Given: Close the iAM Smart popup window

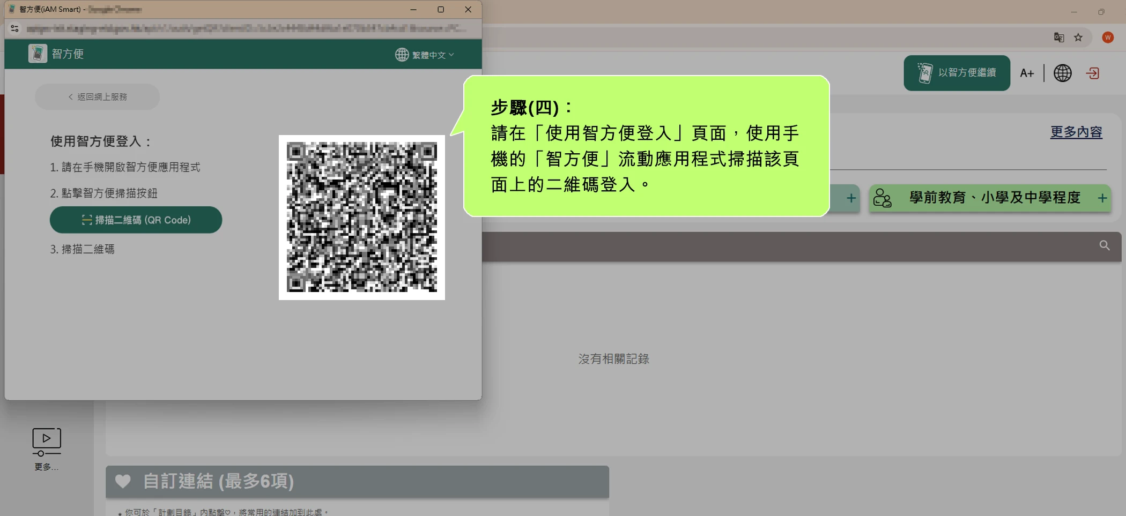Looking at the screenshot, I should pos(468,10).
